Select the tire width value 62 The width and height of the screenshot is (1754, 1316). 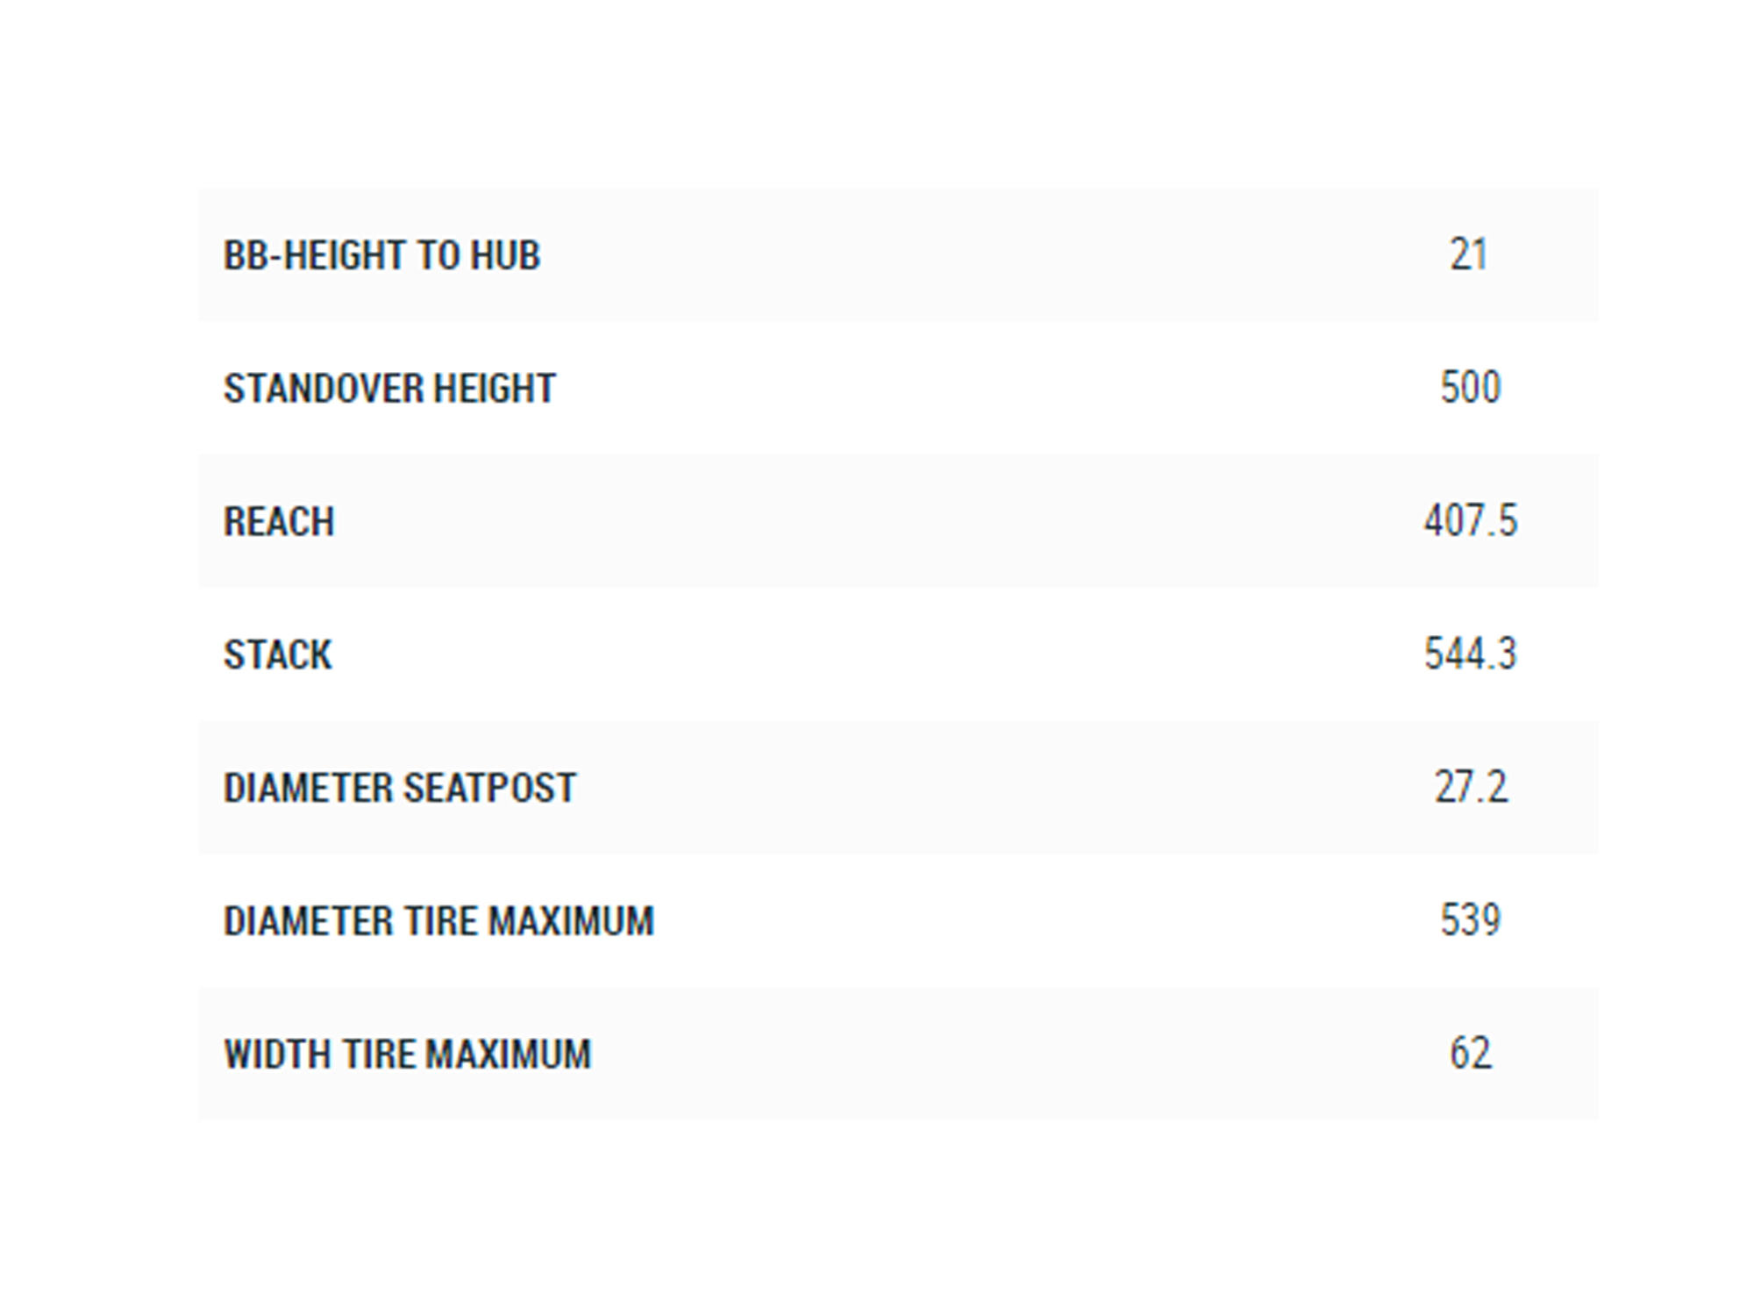pyautogui.click(x=1471, y=1054)
